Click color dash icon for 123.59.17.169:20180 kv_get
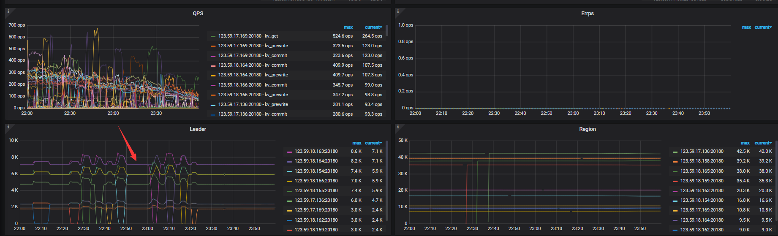778x236 pixels. [213, 36]
